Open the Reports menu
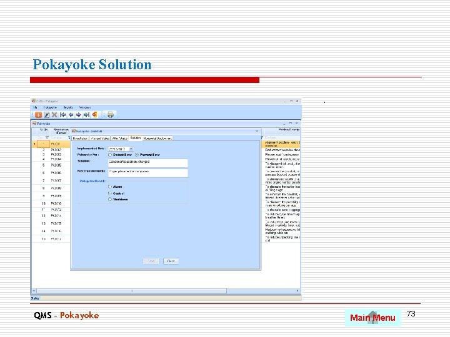450x337 pixels. tap(68, 107)
